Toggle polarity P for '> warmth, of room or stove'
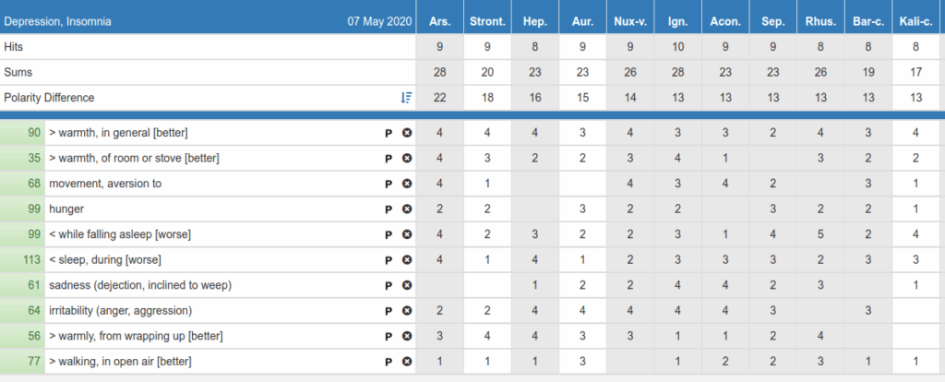Image resolution: width=945 pixels, height=382 pixels. pos(389,158)
